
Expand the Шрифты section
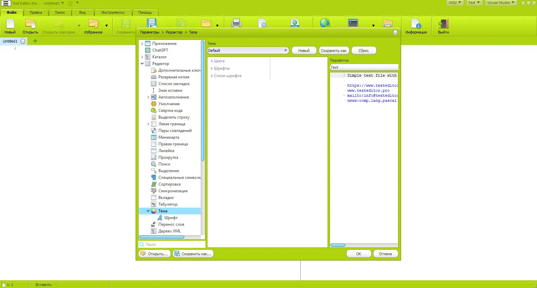tap(211, 68)
